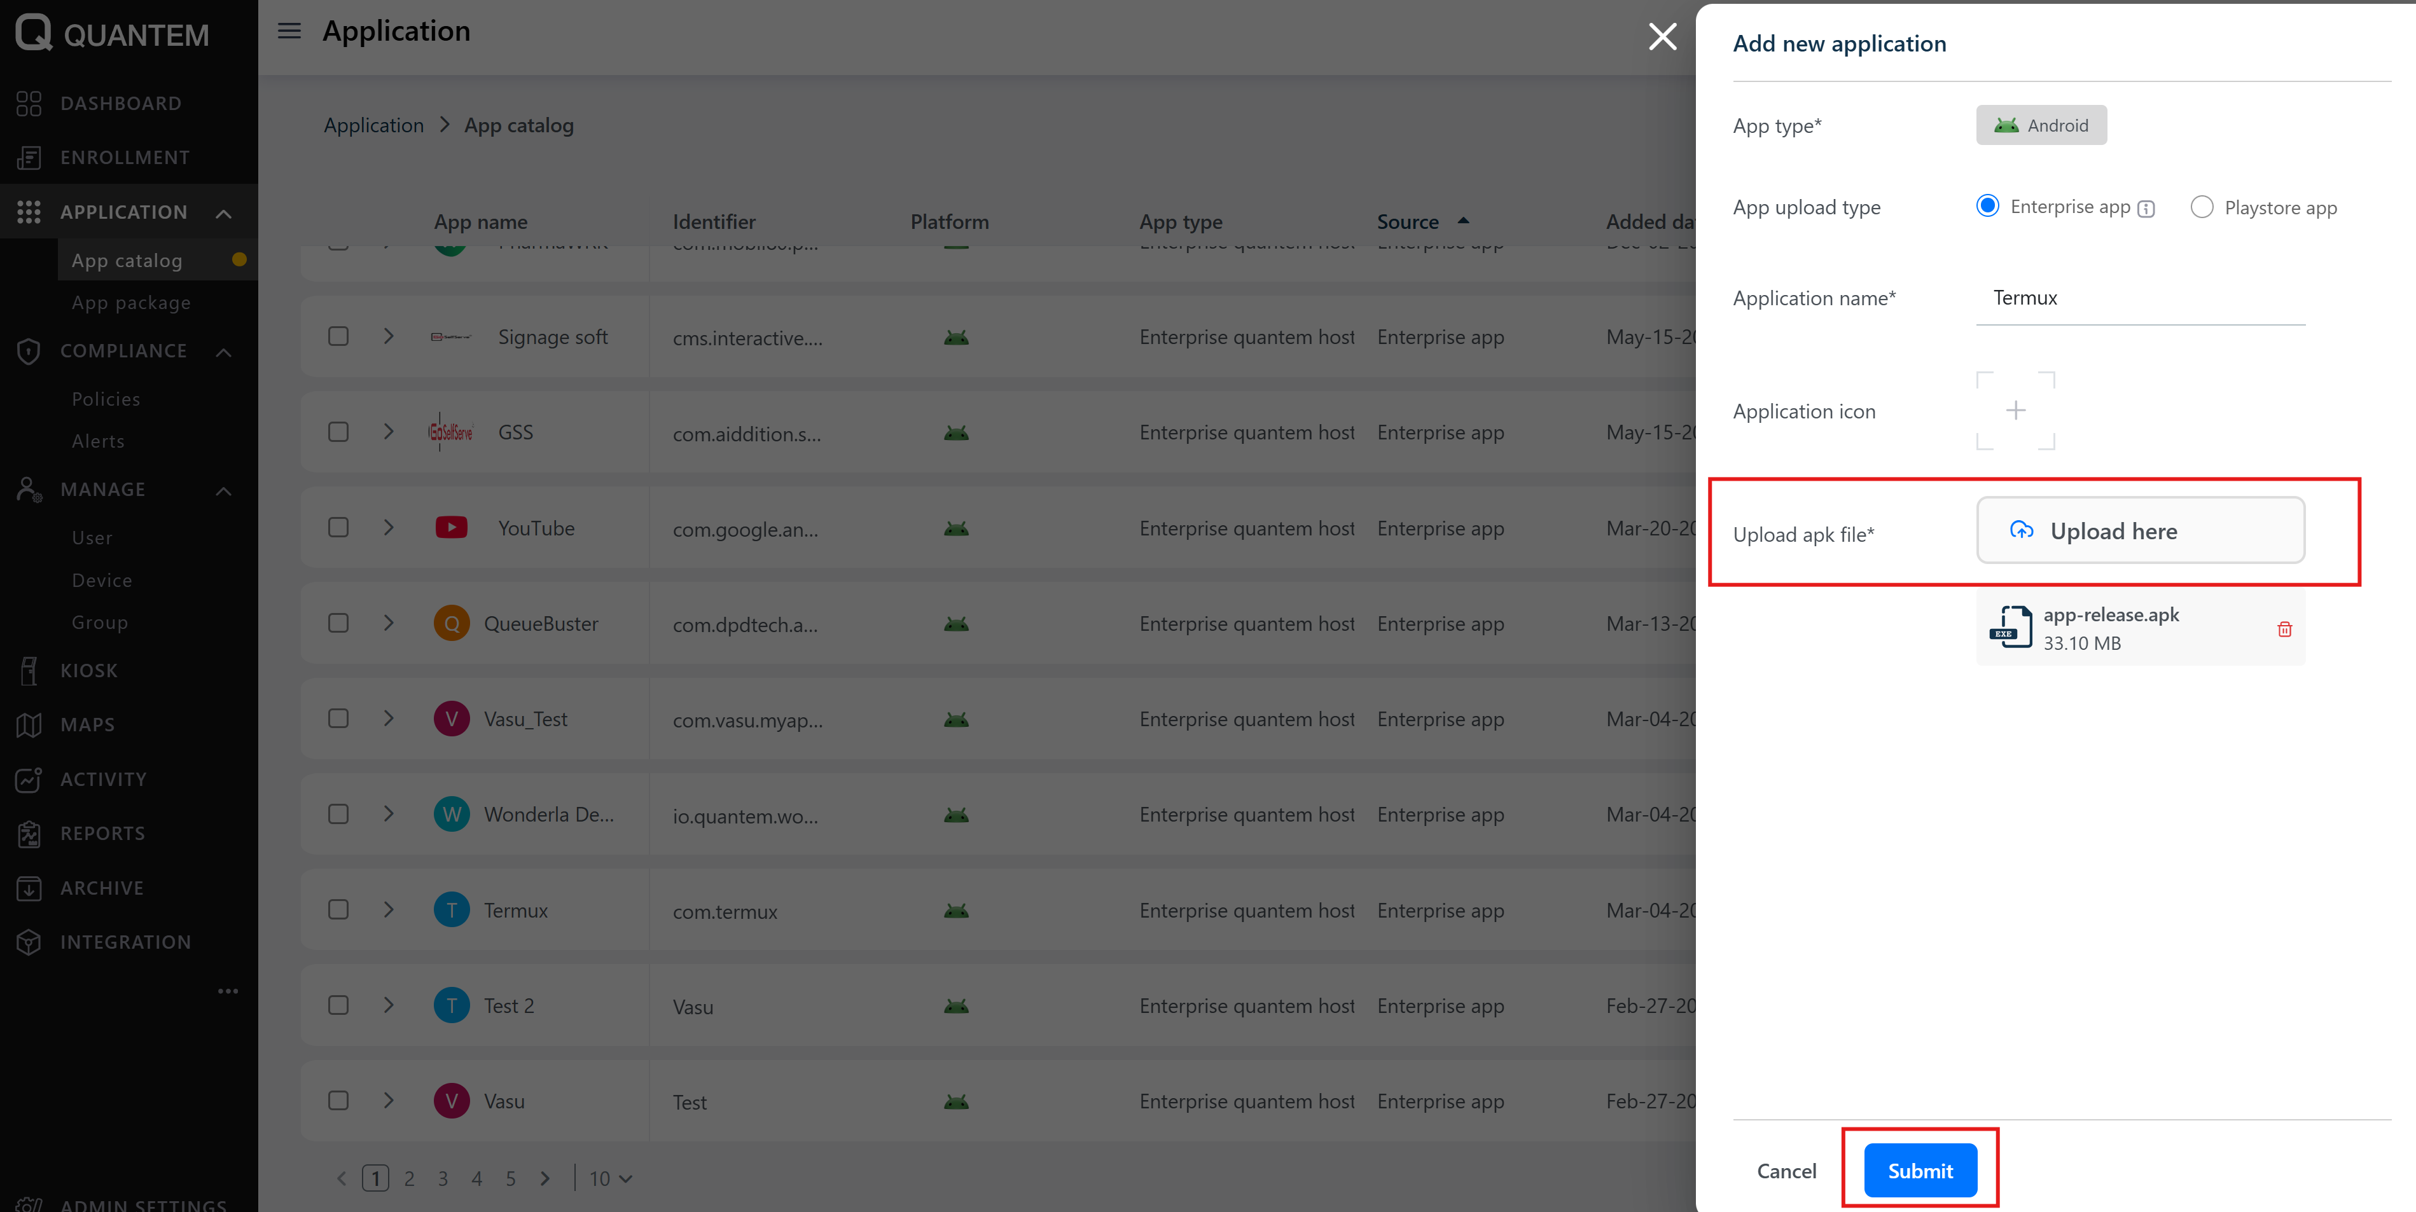The width and height of the screenshot is (2416, 1212).
Task: Click the Upload here button
Action: pyautogui.click(x=2139, y=530)
